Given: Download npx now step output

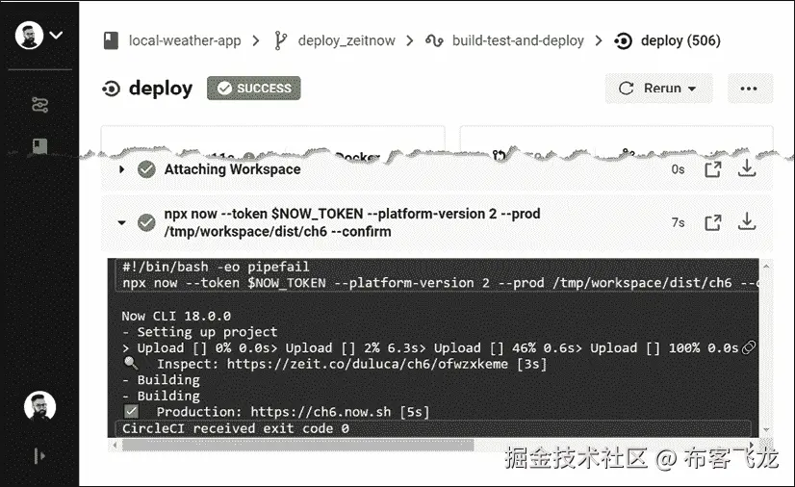Looking at the screenshot, I should (747, 221).
